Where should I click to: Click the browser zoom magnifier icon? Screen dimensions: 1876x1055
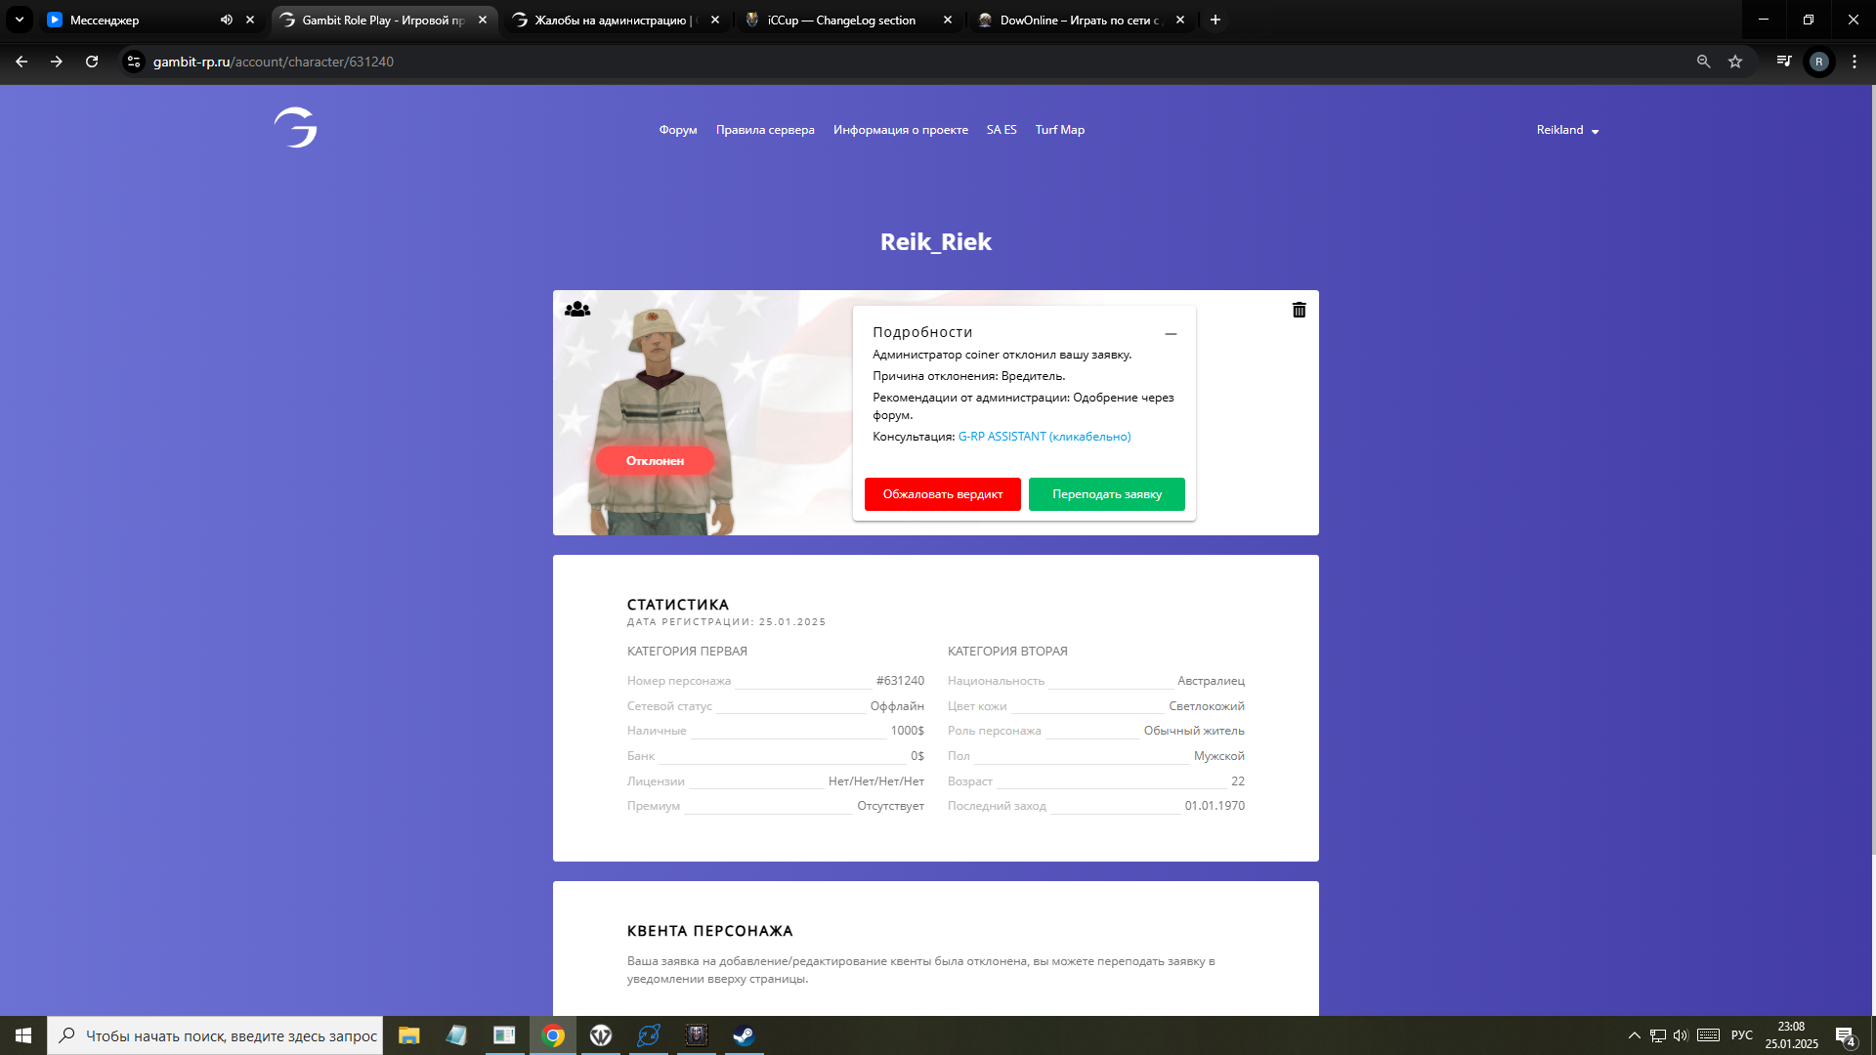(x=1703, y=62)
